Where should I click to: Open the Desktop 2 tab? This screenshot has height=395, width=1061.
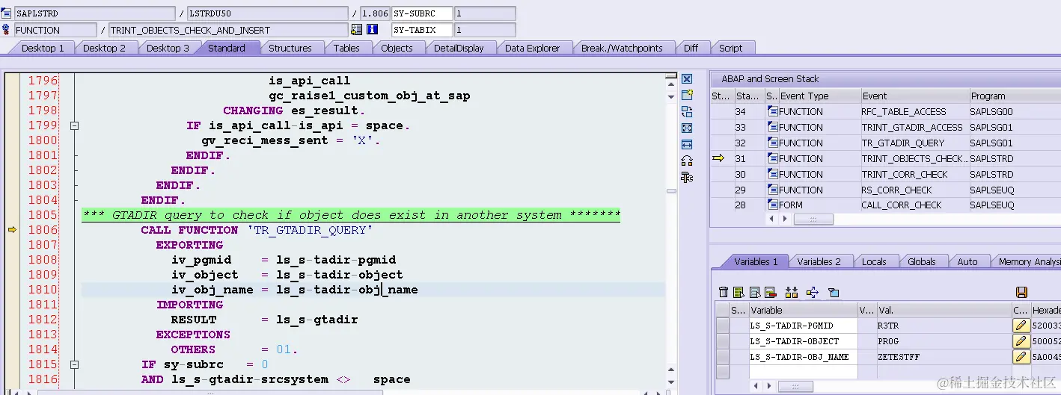[x=104, y=48]
